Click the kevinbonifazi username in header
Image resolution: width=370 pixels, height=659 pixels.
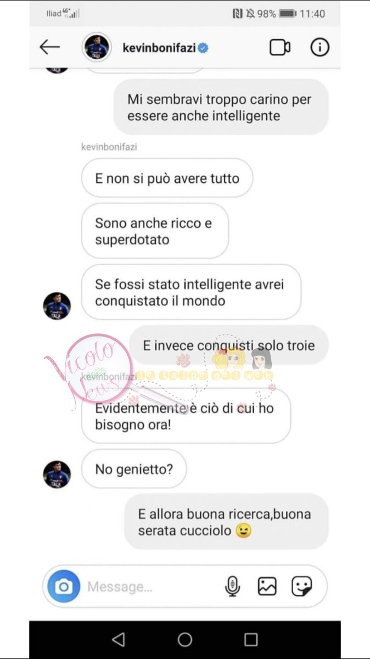(159, 48)
